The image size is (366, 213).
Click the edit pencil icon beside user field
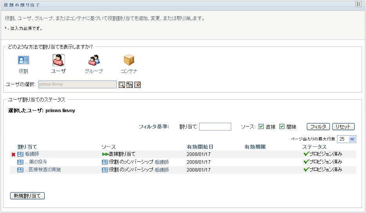[138, 85]
